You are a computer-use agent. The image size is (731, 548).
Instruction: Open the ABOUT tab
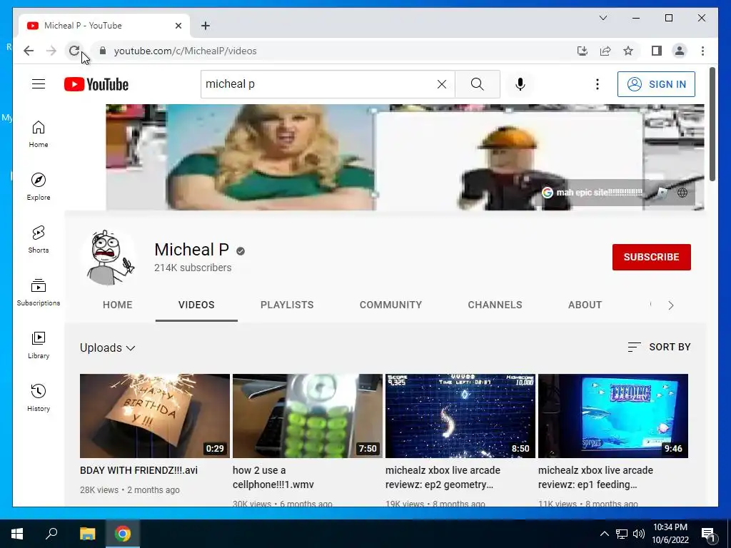(x=585, y=305)
